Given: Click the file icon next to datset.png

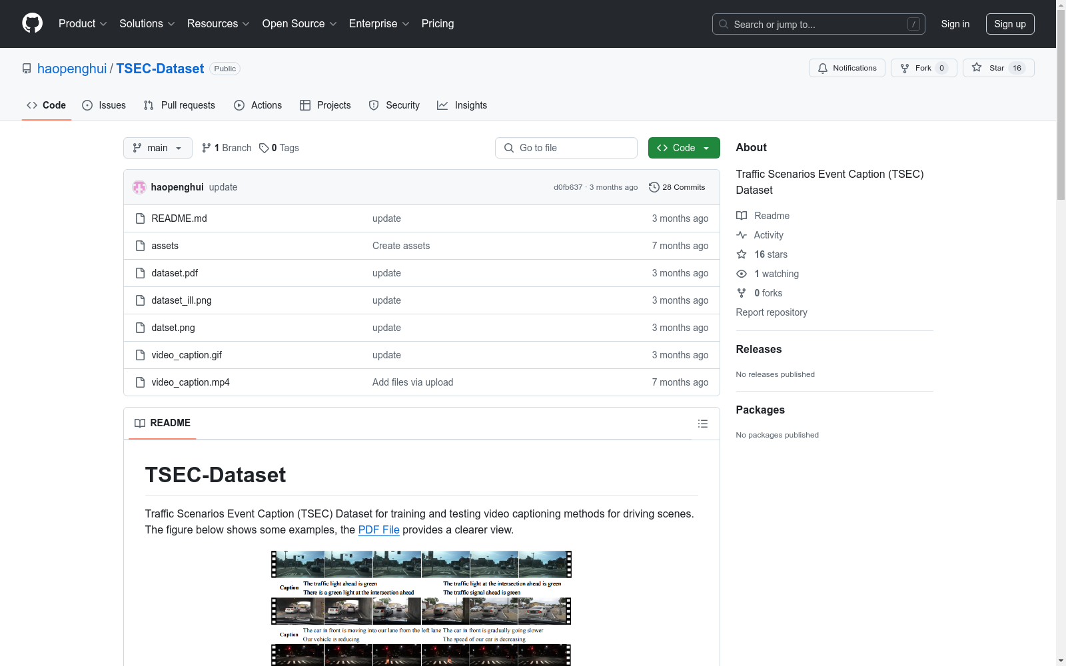Looking at the screenshot, I should click(140, 328).
